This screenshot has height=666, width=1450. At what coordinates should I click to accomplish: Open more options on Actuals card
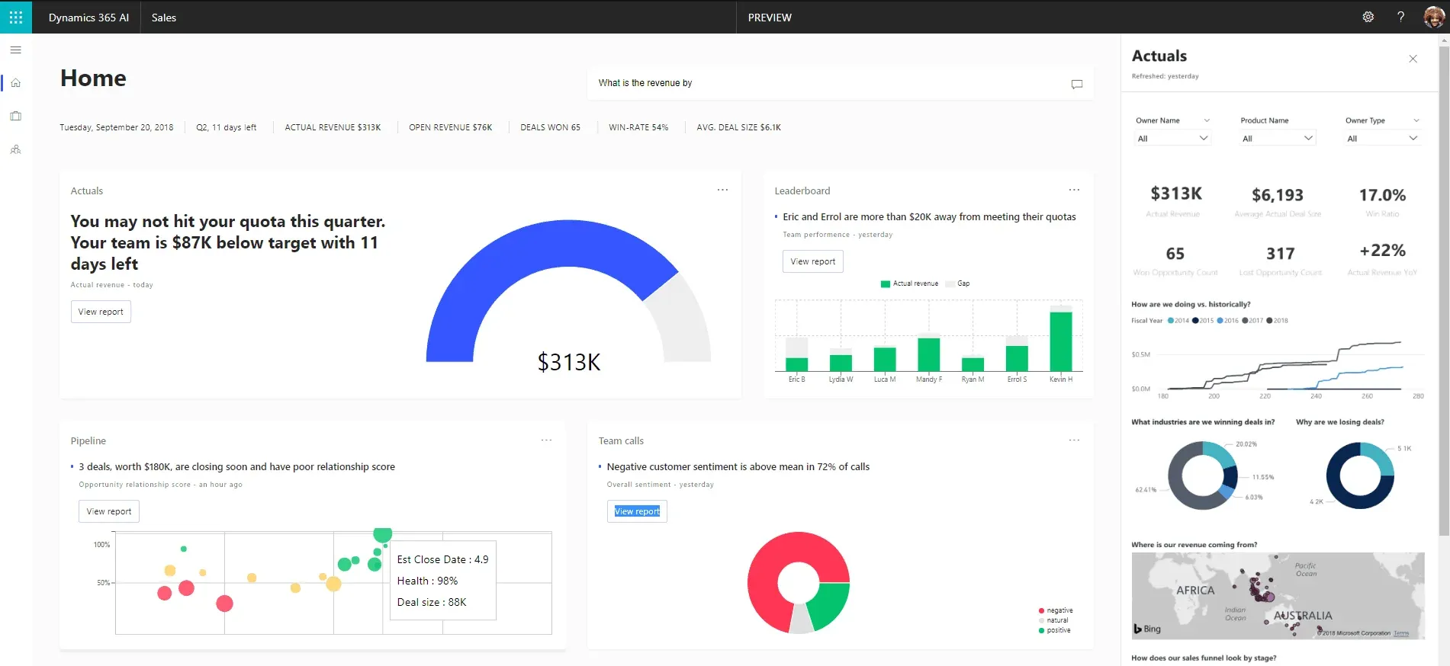(722, 190)
